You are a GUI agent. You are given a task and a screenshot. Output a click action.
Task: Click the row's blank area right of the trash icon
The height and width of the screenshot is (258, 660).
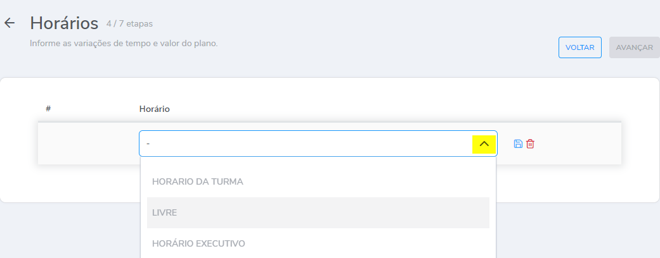coord(577,144)
